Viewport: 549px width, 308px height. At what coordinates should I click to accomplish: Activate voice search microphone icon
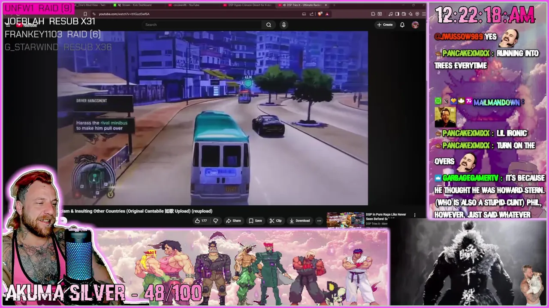pyautogui.click(x=284, y=25)
